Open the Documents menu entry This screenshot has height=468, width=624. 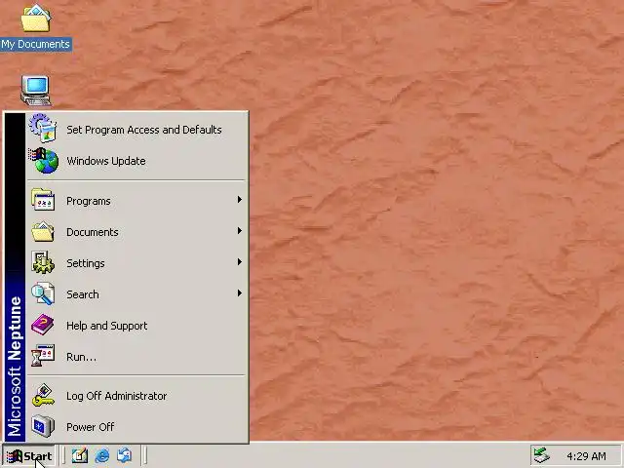[136, 232]
